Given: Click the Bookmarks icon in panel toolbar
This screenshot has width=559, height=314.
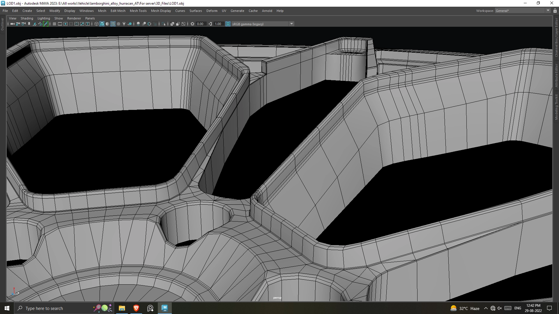Looking at the screenshot, I should coord(29,24).
